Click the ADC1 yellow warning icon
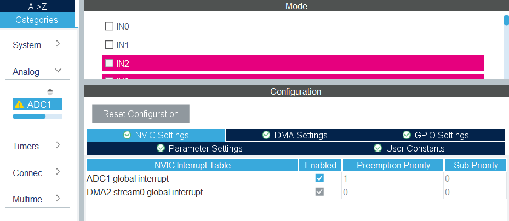Viewport: 509px width, 221px height. point(19,104)
